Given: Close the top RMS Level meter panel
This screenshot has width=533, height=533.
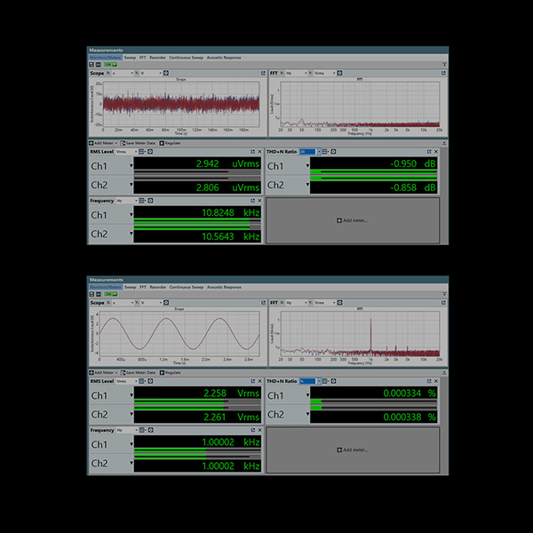Looking at the screenshot, I should (x=259, y=151).
